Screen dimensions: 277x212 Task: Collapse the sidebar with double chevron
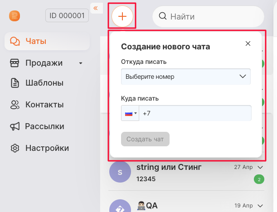[x=96, y=8]
